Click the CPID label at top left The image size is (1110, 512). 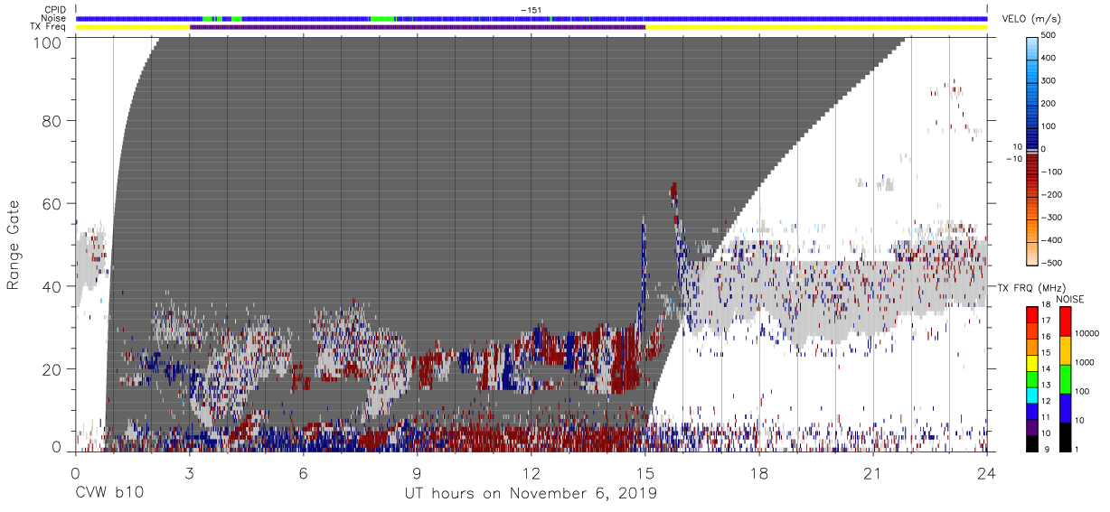(54, 10)
